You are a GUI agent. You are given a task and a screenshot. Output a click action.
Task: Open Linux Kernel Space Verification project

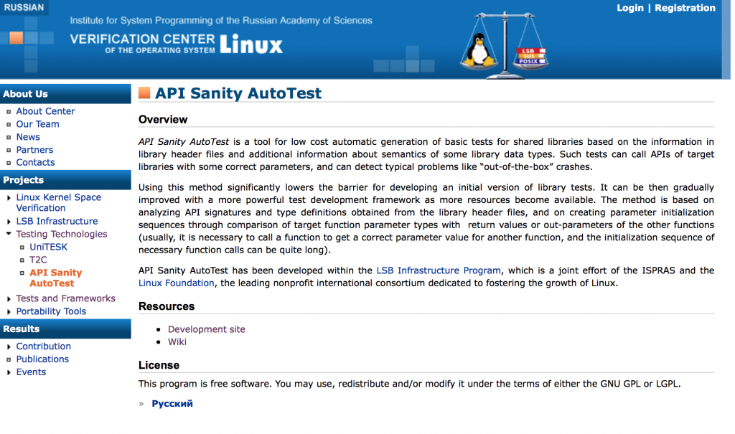(x=59, y=202)
